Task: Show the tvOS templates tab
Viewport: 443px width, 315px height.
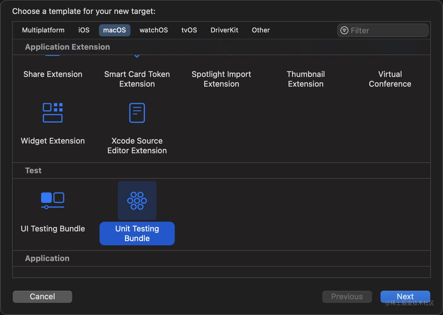Action: (189, 30)
